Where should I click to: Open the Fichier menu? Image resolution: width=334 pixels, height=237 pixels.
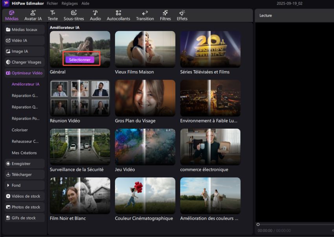(52, 4)
